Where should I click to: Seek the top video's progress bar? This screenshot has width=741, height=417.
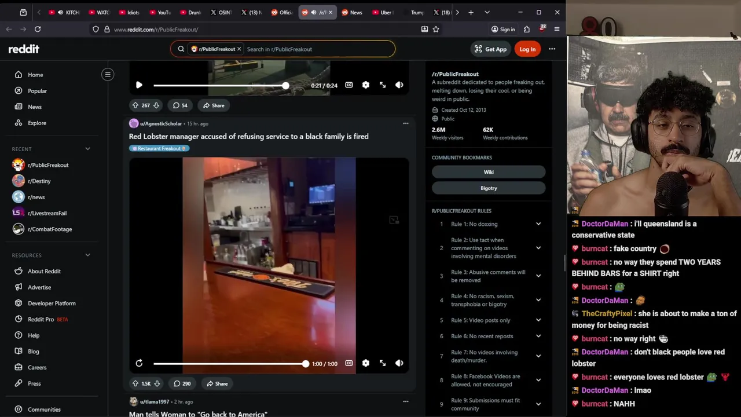click(220, 86)
